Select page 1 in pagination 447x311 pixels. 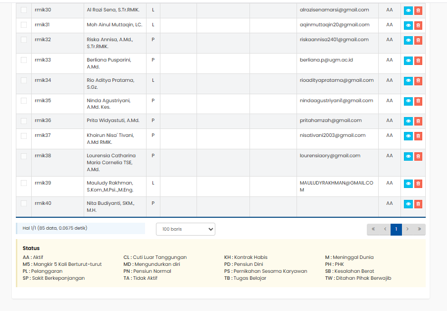(396, 229)
